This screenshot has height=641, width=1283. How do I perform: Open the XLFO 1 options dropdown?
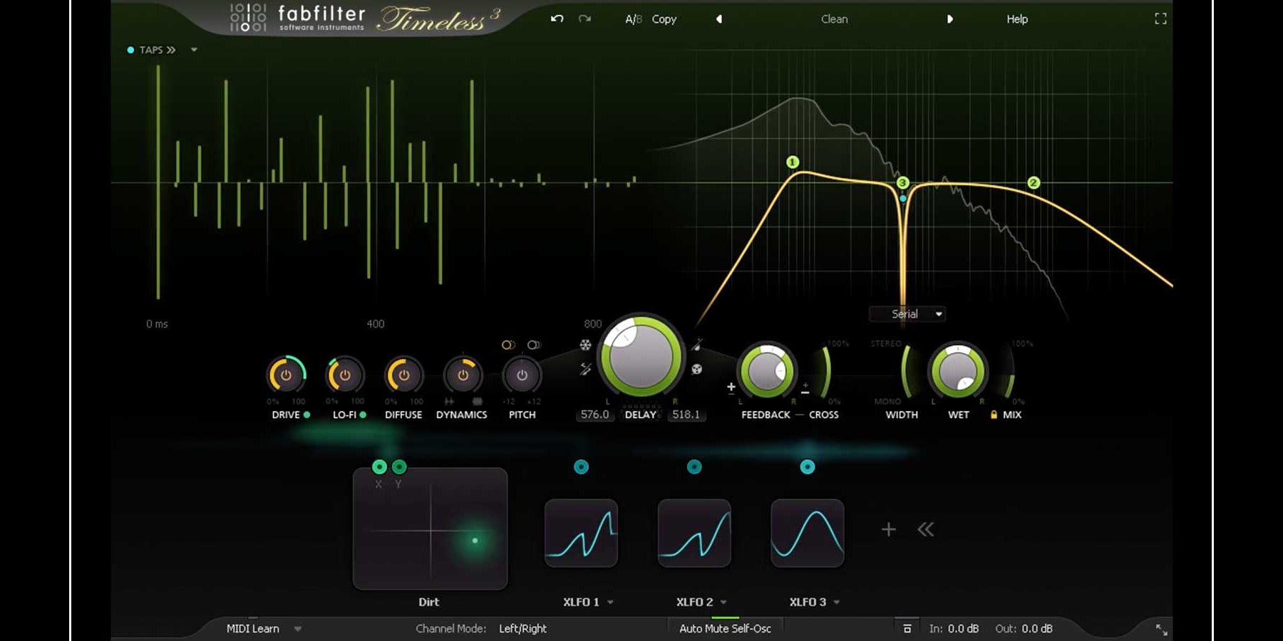[x=610, y=603]
